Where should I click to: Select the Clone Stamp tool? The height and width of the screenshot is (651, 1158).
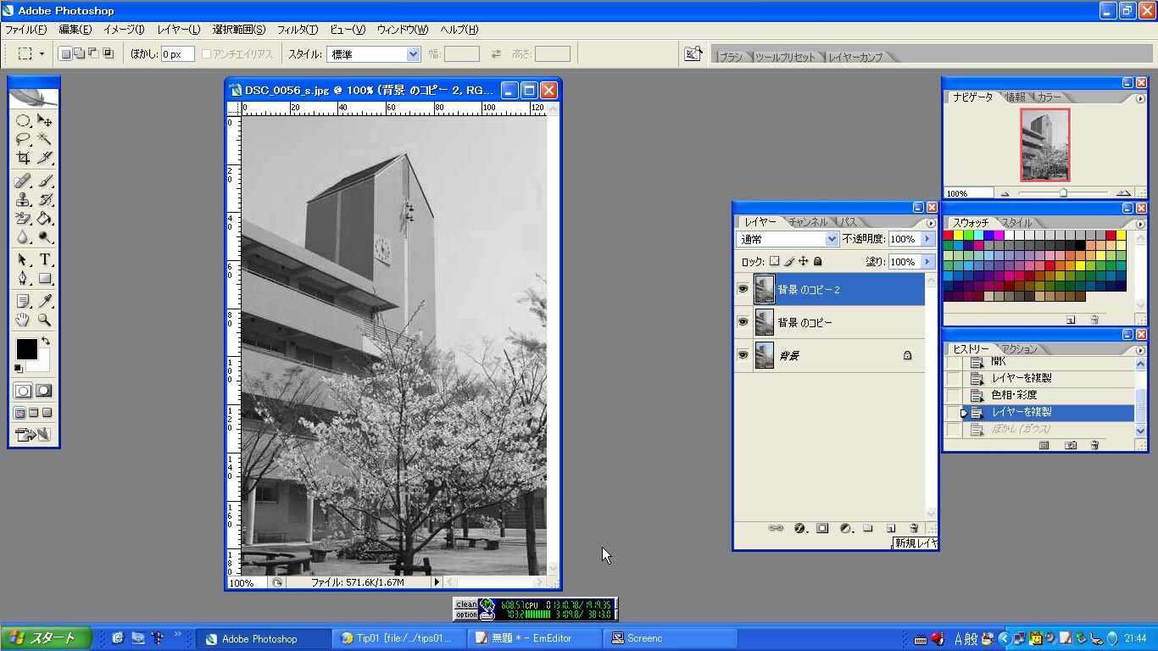click(x=23, y=200)
